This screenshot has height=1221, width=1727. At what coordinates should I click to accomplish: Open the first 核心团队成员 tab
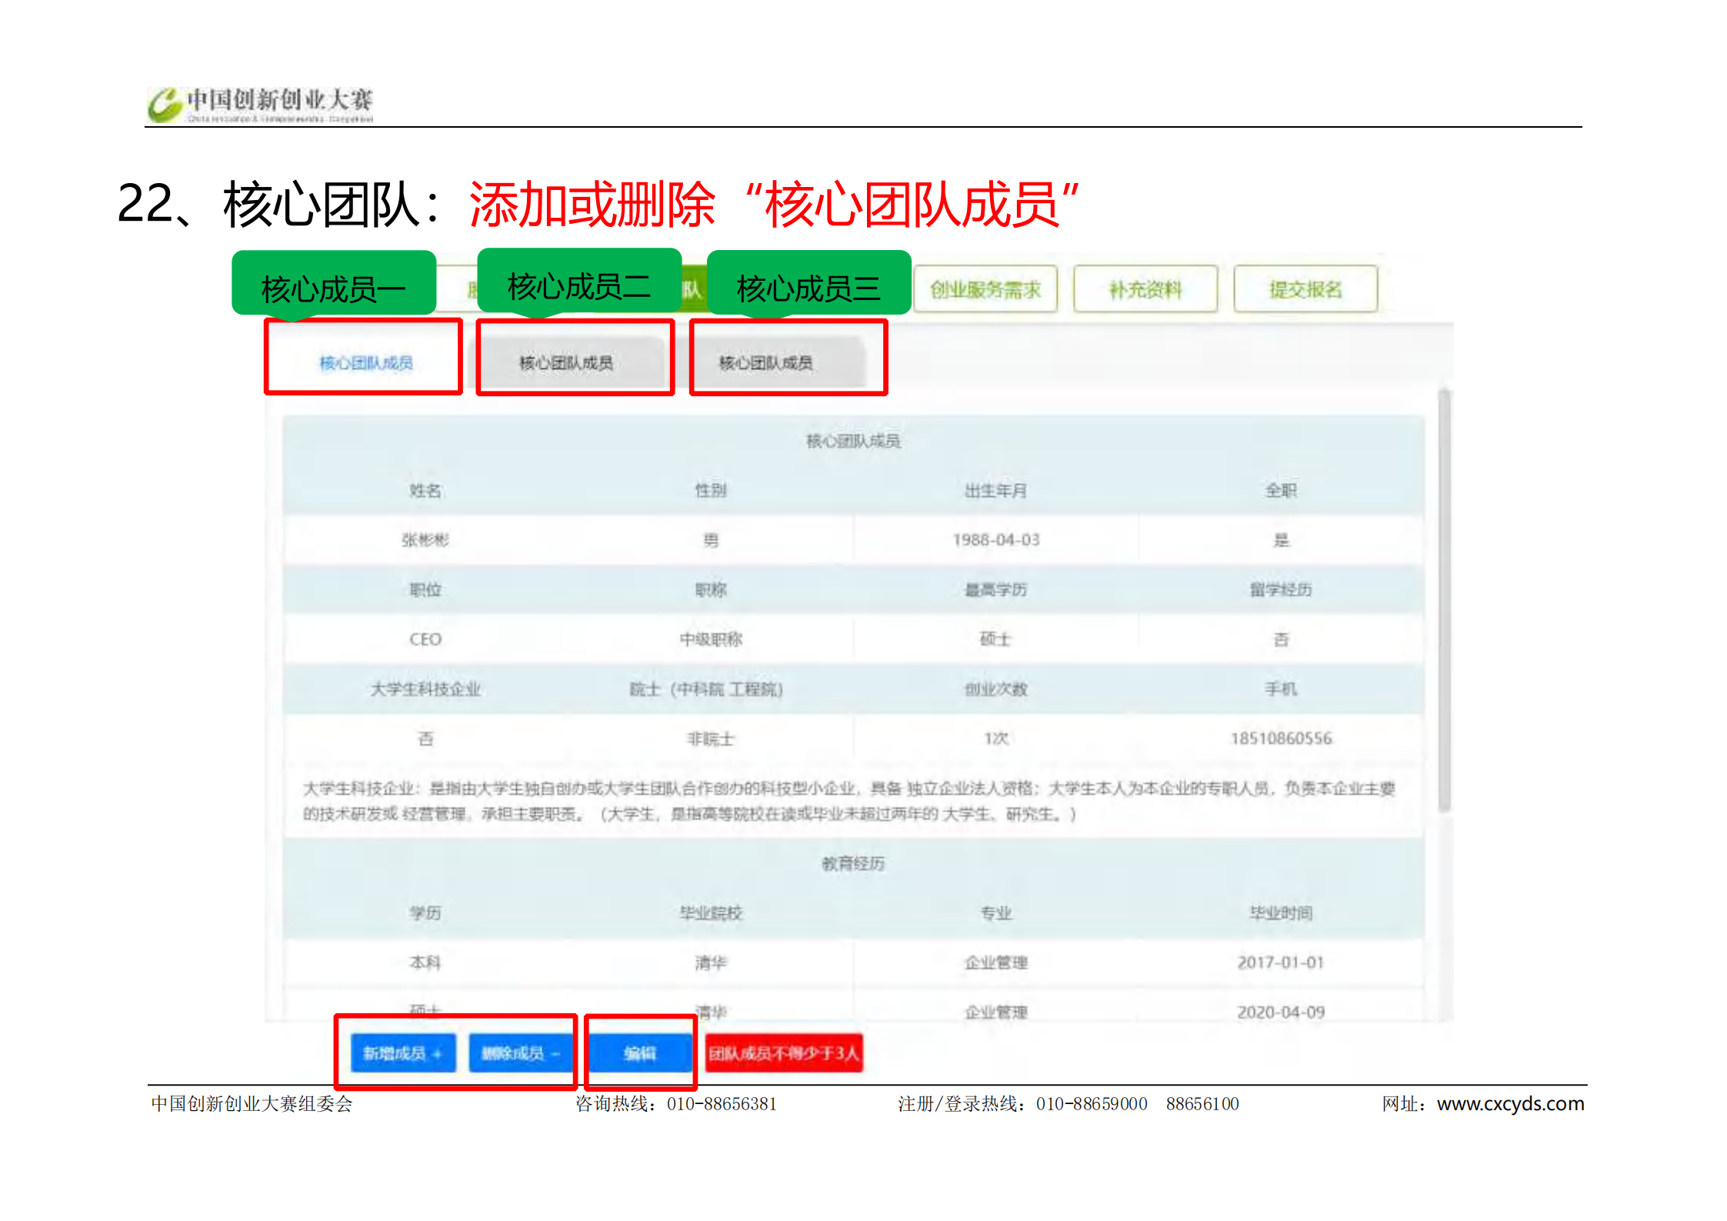click(x=365, y=362)
